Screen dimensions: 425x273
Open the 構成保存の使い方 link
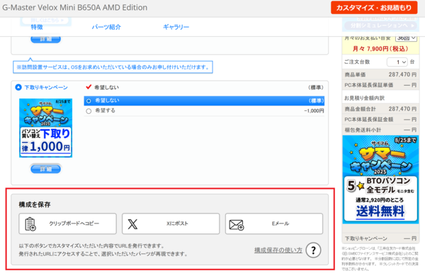tap(278, 250)
